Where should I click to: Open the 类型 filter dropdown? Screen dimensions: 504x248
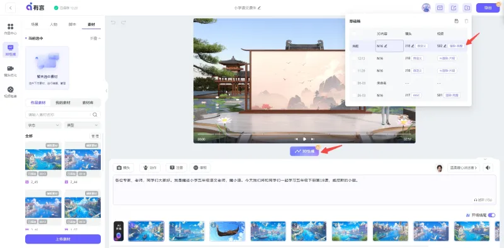pos(83,125)
